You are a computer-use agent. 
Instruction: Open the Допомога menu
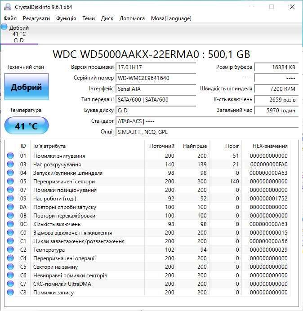(132, 18)
